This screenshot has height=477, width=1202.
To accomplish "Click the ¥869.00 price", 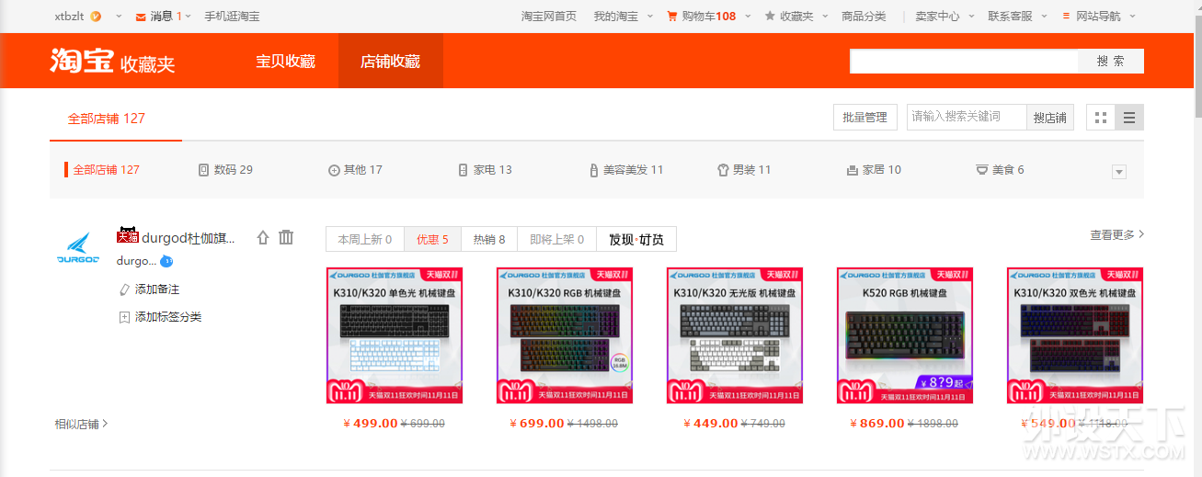I will pos(876,424).
